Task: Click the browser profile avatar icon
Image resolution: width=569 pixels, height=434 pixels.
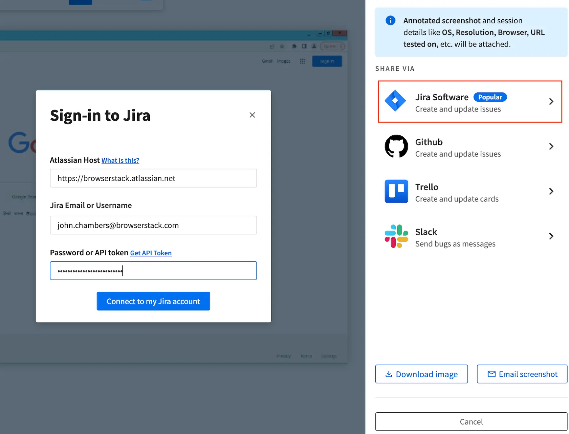Action: (x=314, y=46)
